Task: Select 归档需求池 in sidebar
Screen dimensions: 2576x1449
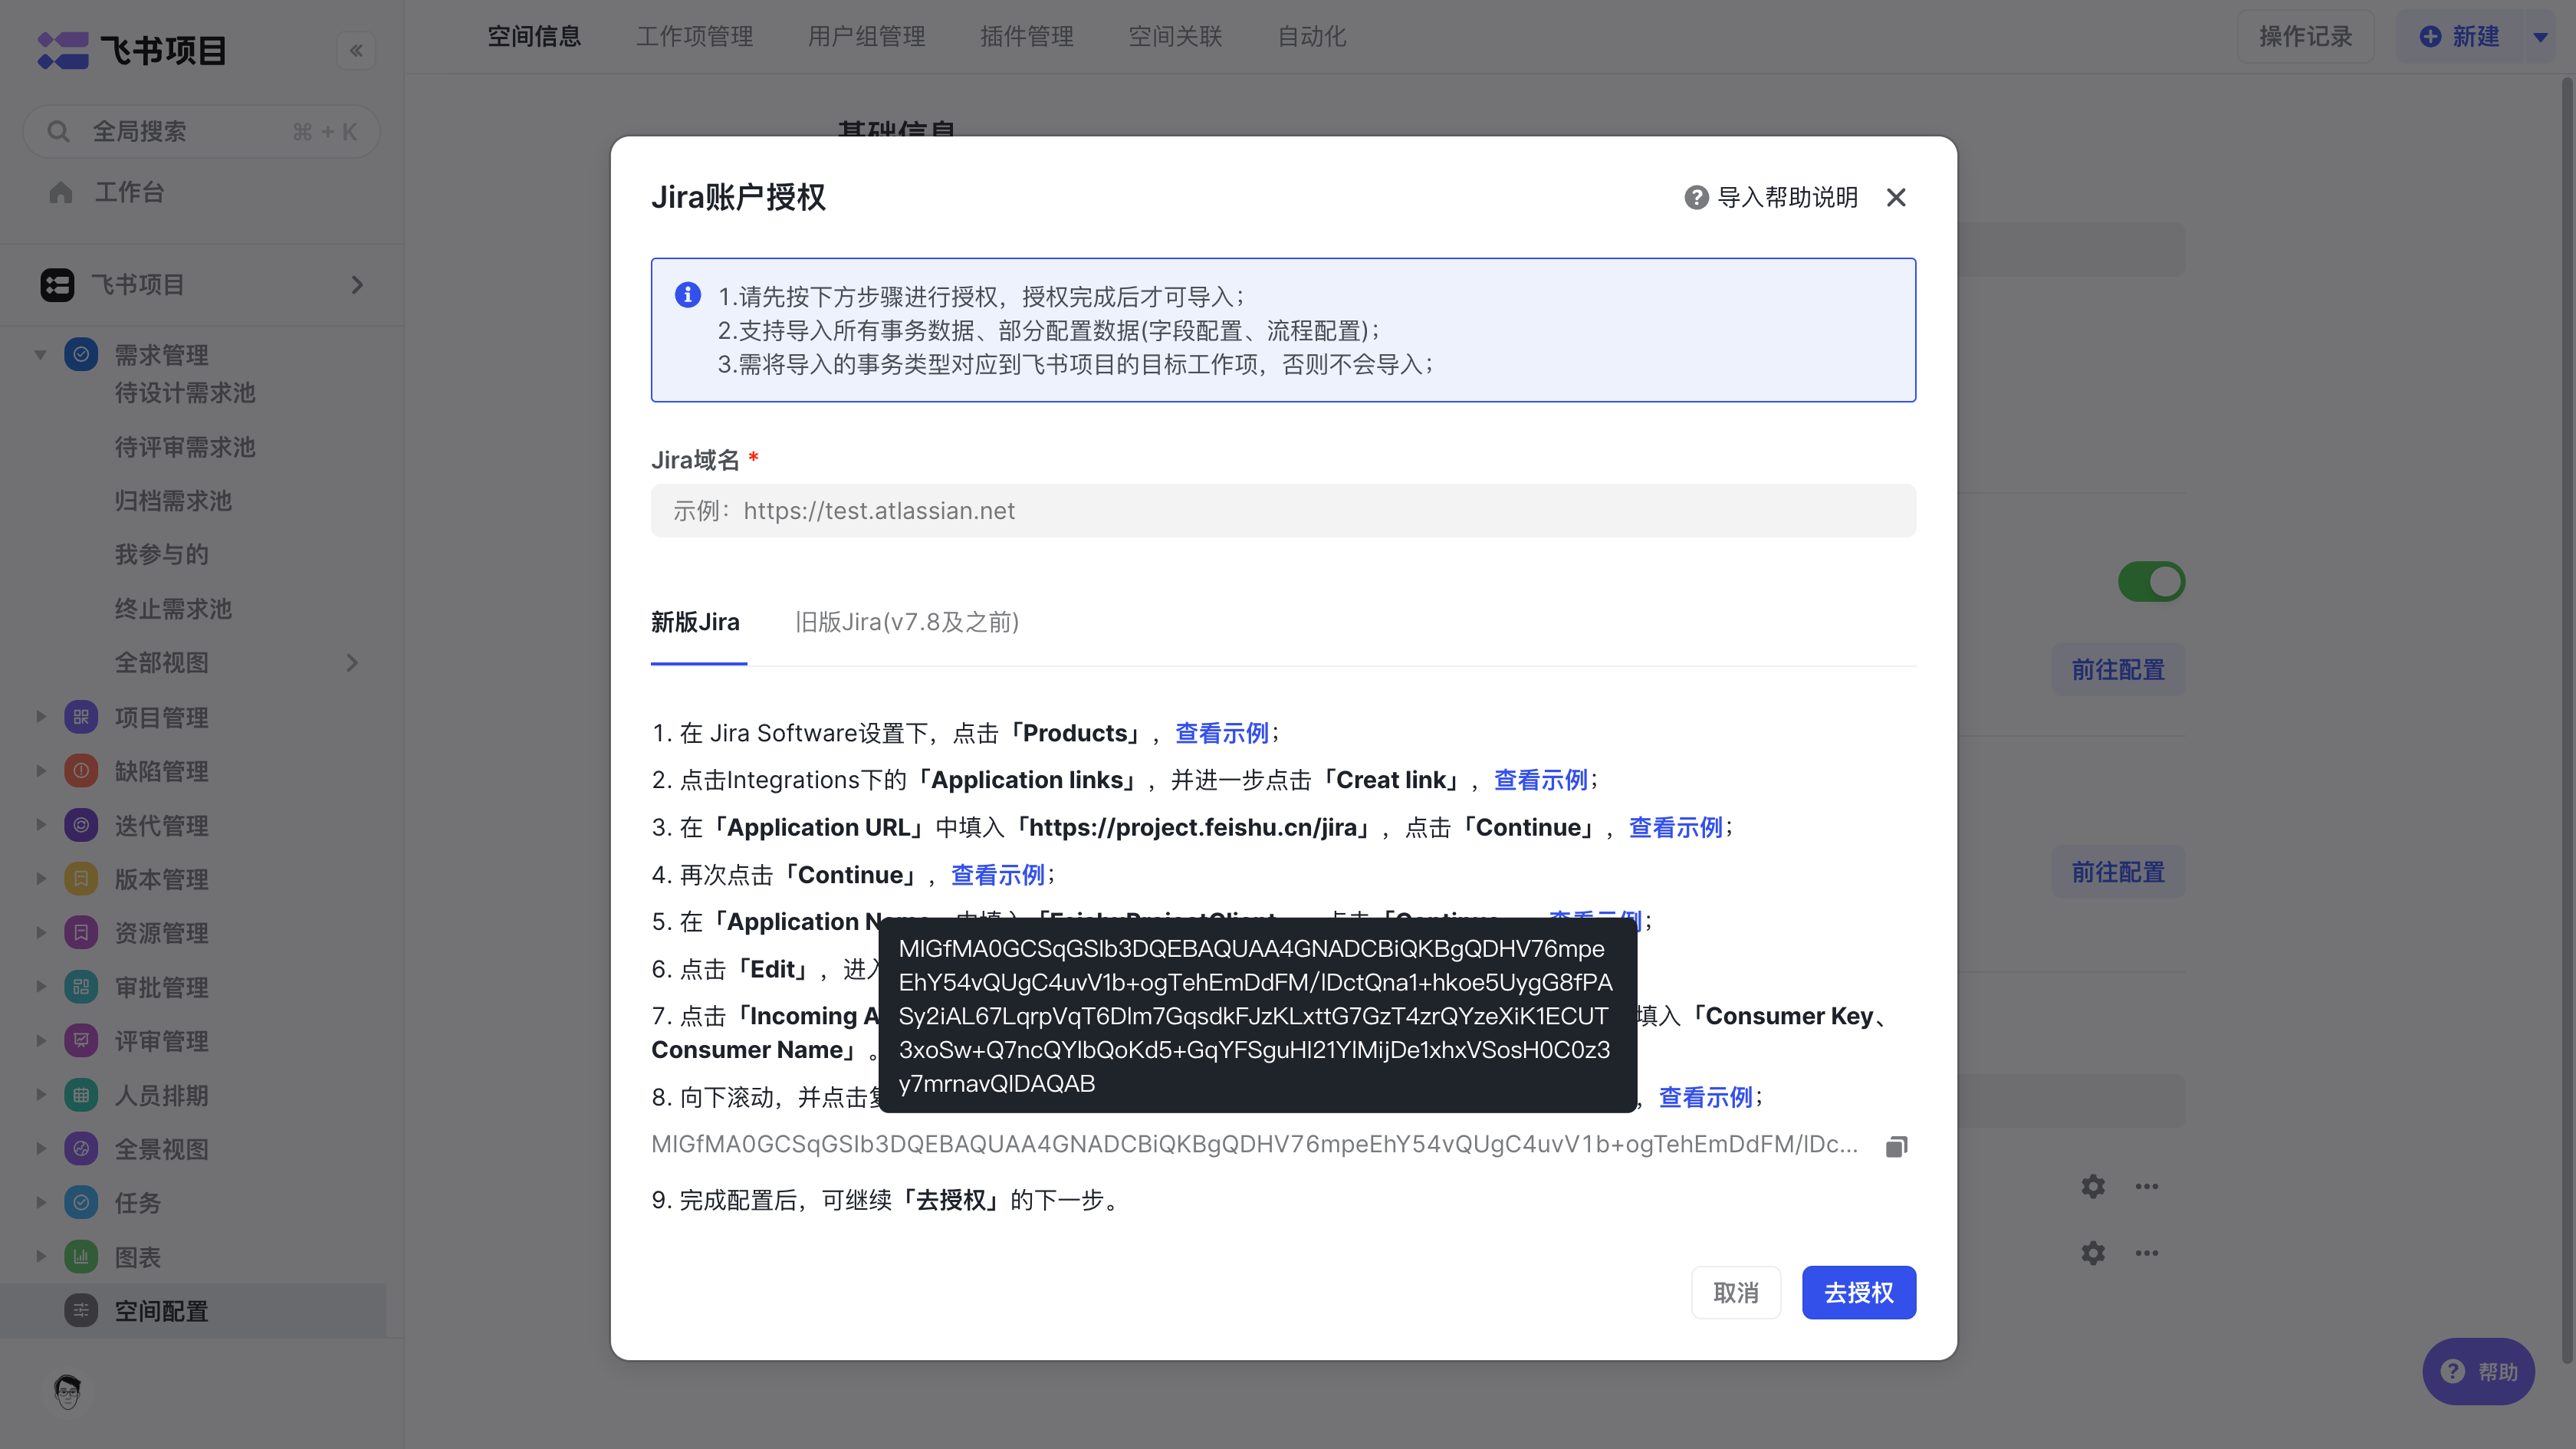Action: coord(173,500)
